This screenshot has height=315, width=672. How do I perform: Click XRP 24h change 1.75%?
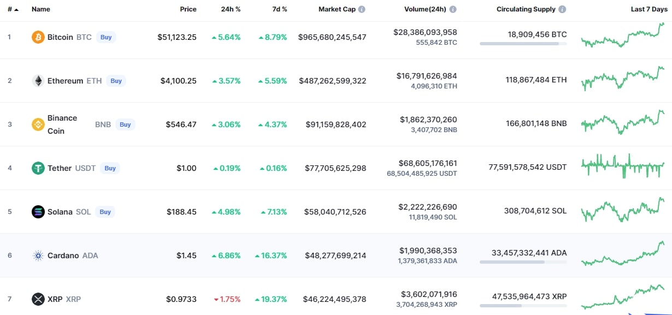point(227,299)
